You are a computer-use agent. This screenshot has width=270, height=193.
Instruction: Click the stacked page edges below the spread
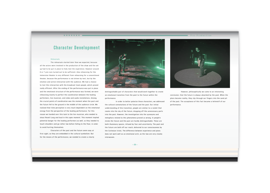(135, 153)
